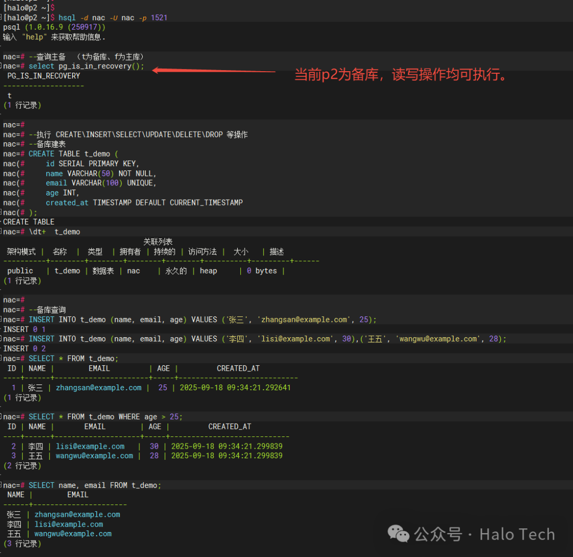Click the "\dt+ t_demo" meta-command
The width and height of the screenshot is (573, 557).
[55, 232]
